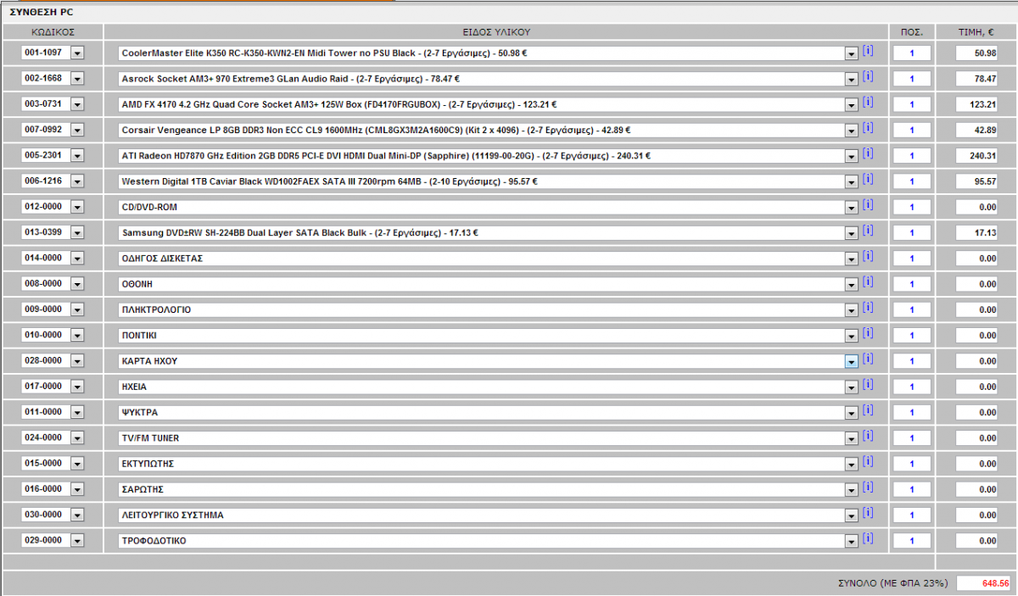Open info link for ΟΘΟΝΗ row

868,281
